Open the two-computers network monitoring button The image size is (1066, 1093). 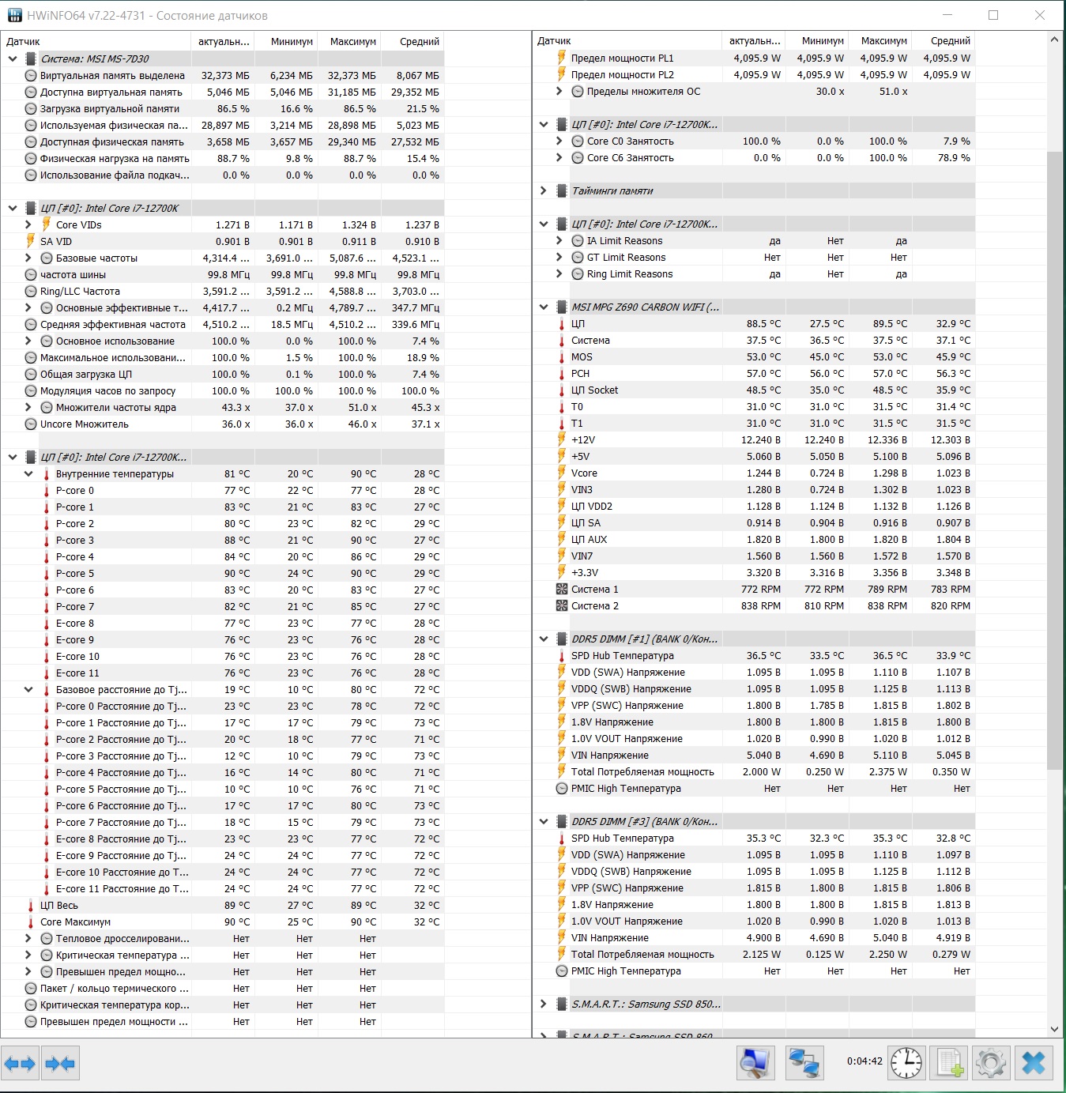coord(804,1063)
